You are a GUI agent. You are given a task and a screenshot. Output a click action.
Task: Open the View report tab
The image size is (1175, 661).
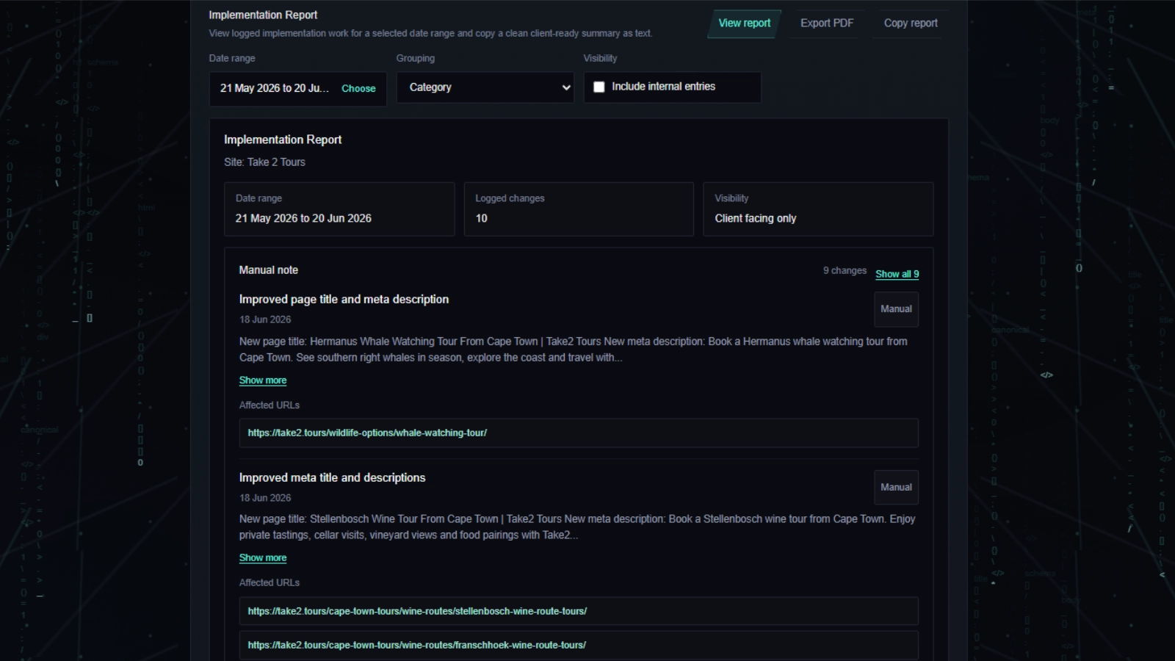pyautogui.click(x=745, y=24)
